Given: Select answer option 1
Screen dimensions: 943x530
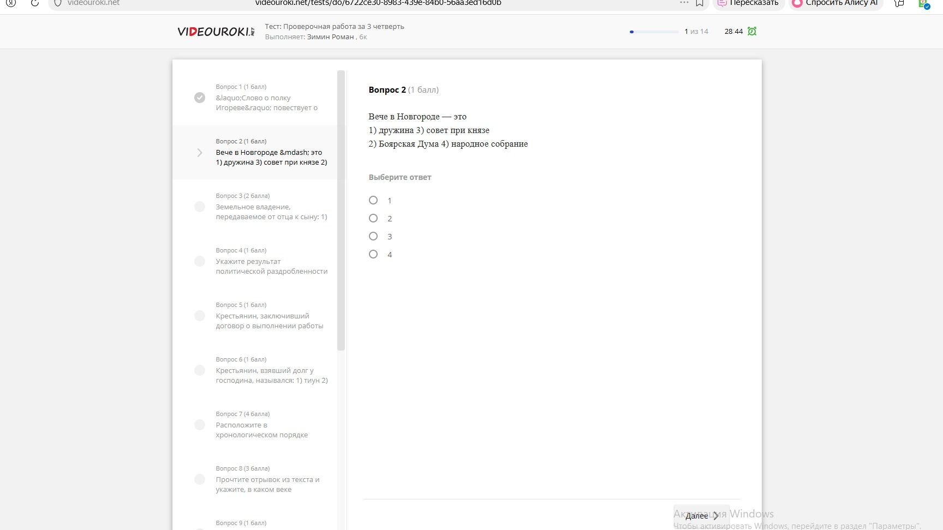Looking at the screenshot, I should pyautogui.click(x=373, y=200).
